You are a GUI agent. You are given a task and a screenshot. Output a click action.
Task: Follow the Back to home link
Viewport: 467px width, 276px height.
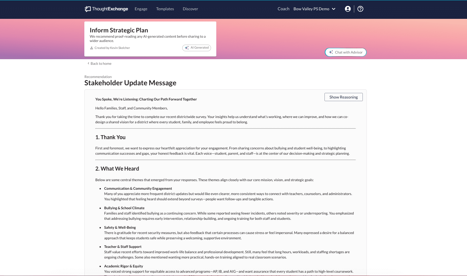(x=101, y=63)
